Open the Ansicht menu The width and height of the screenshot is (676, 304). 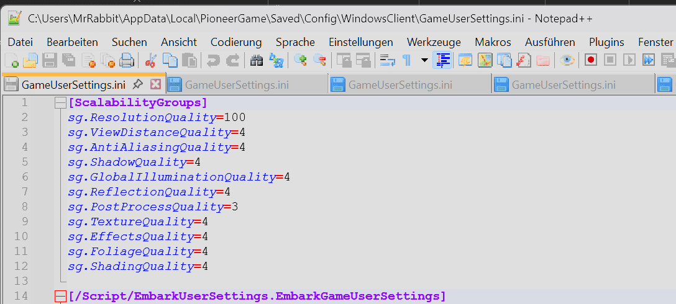[179, 42]
